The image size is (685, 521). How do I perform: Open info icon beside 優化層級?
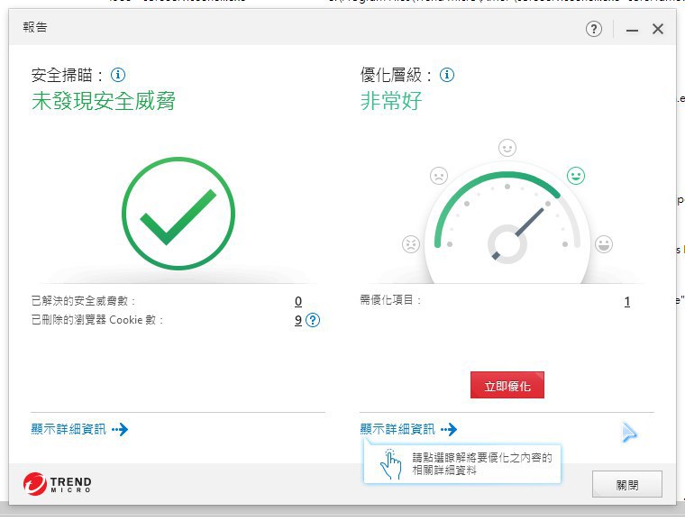click(447, 75)
